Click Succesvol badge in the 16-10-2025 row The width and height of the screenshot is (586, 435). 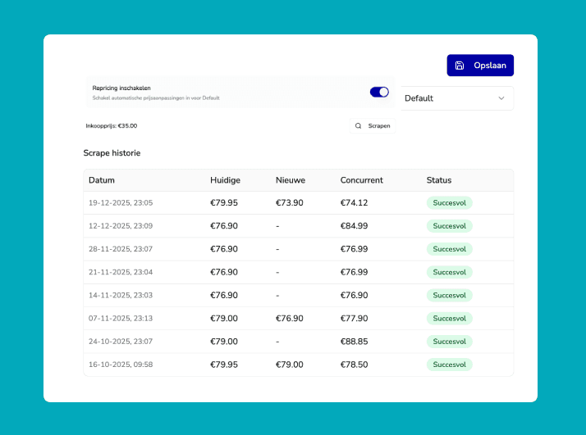449,365
